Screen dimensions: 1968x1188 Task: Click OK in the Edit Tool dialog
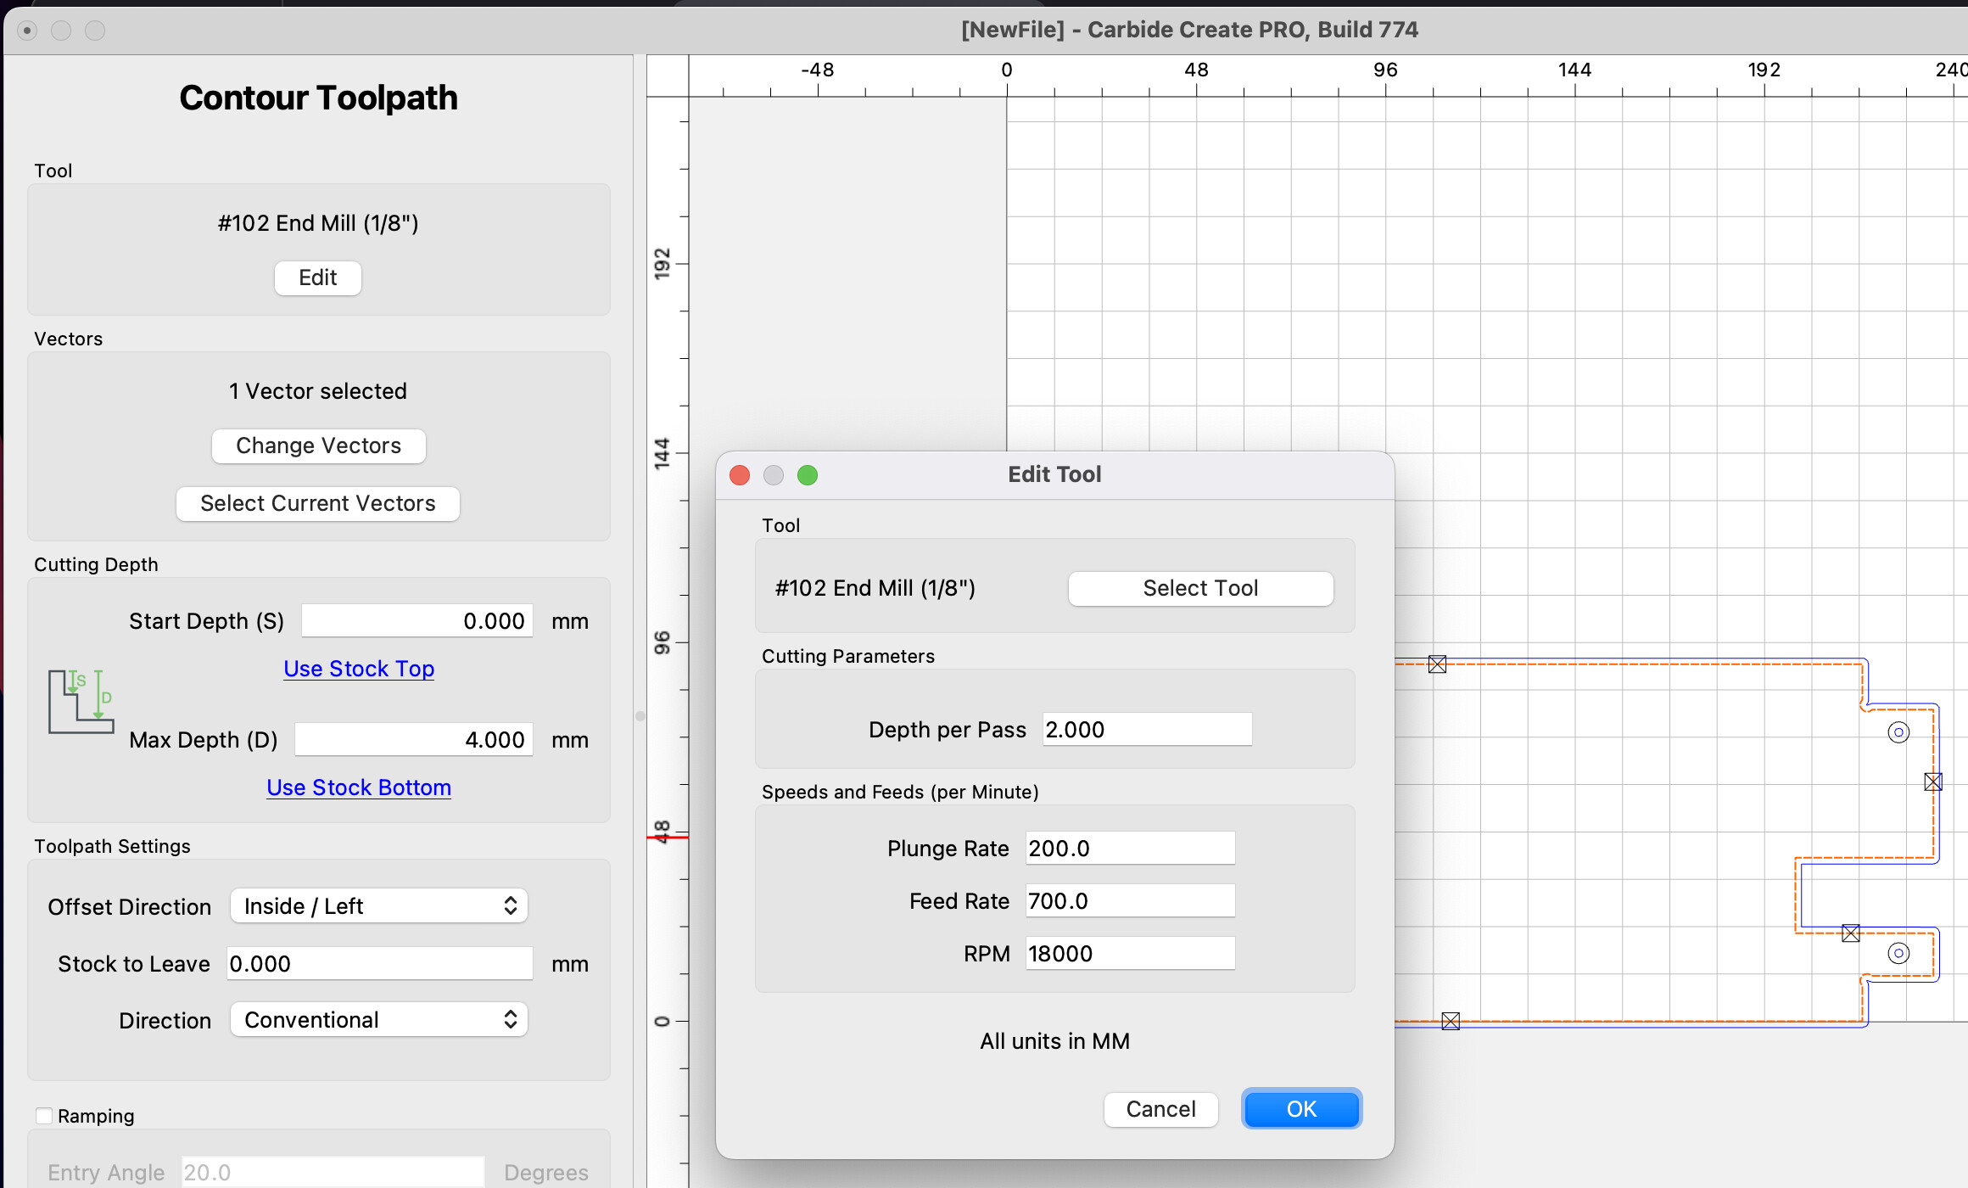[x=1301, y=1109]
